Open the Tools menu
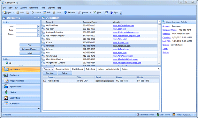Screen dimensions: 198x118 tap(43, 8)
